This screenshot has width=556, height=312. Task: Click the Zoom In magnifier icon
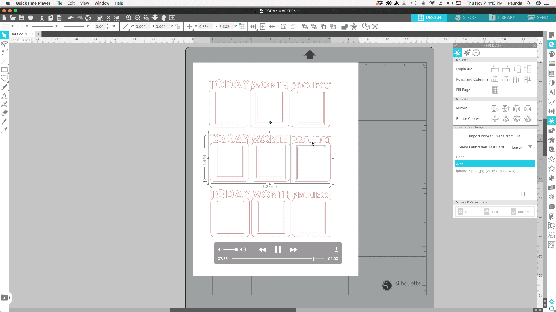tap(129, 18)
